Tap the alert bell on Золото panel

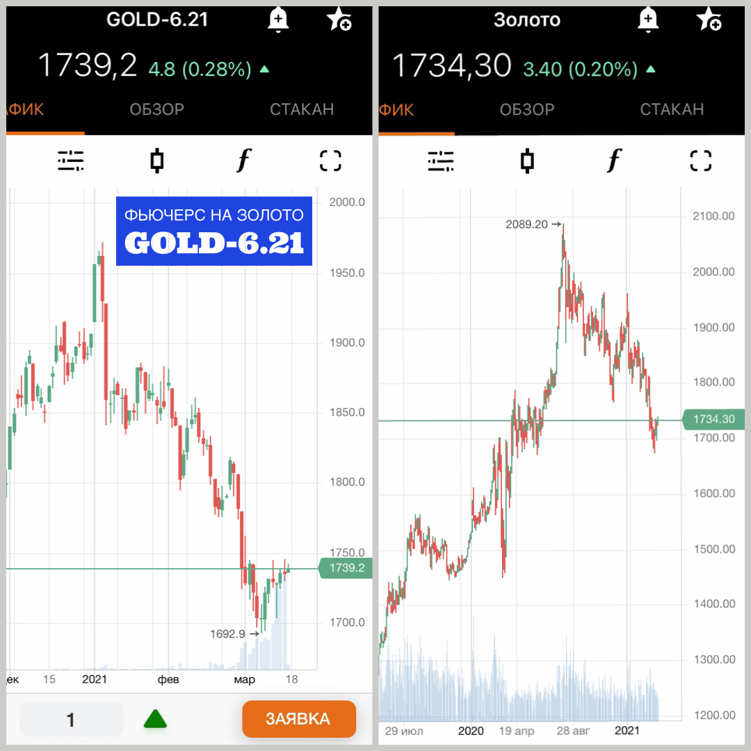point(648,20)
